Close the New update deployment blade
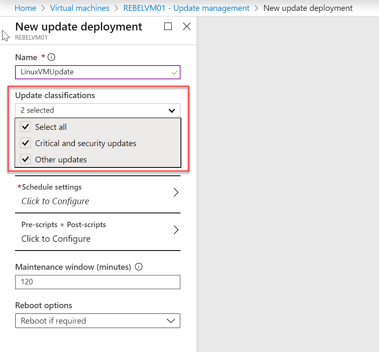The height and width of the screenshot is (352, 379). [x=187, y=26]
